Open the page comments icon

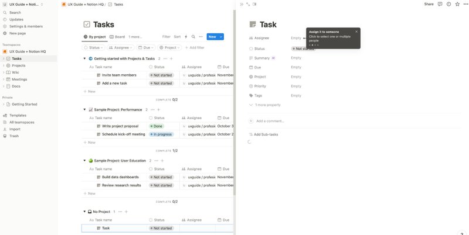440,4
